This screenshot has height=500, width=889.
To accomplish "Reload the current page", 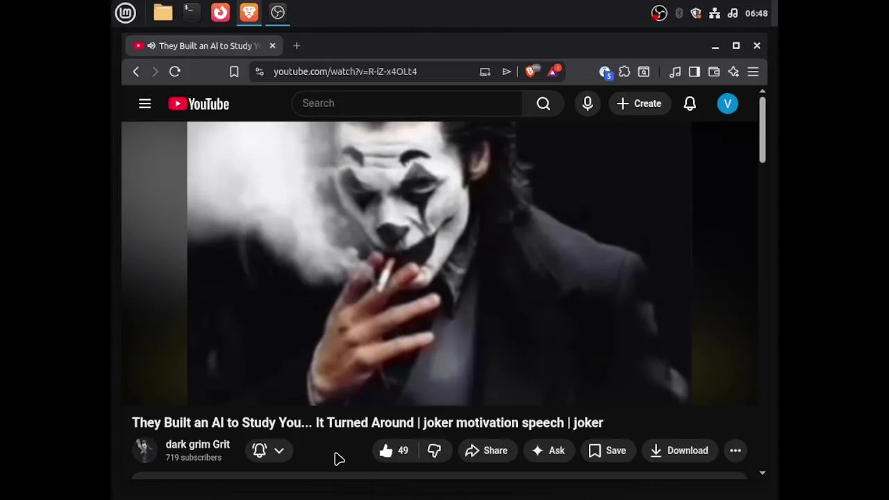I will [x=175, y=72].
